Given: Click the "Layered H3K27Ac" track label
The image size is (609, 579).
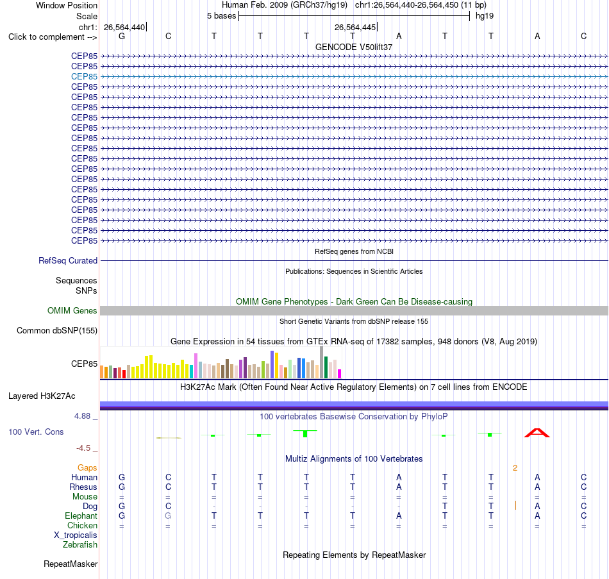Looking at the screenshot, I should click(42, 396).
